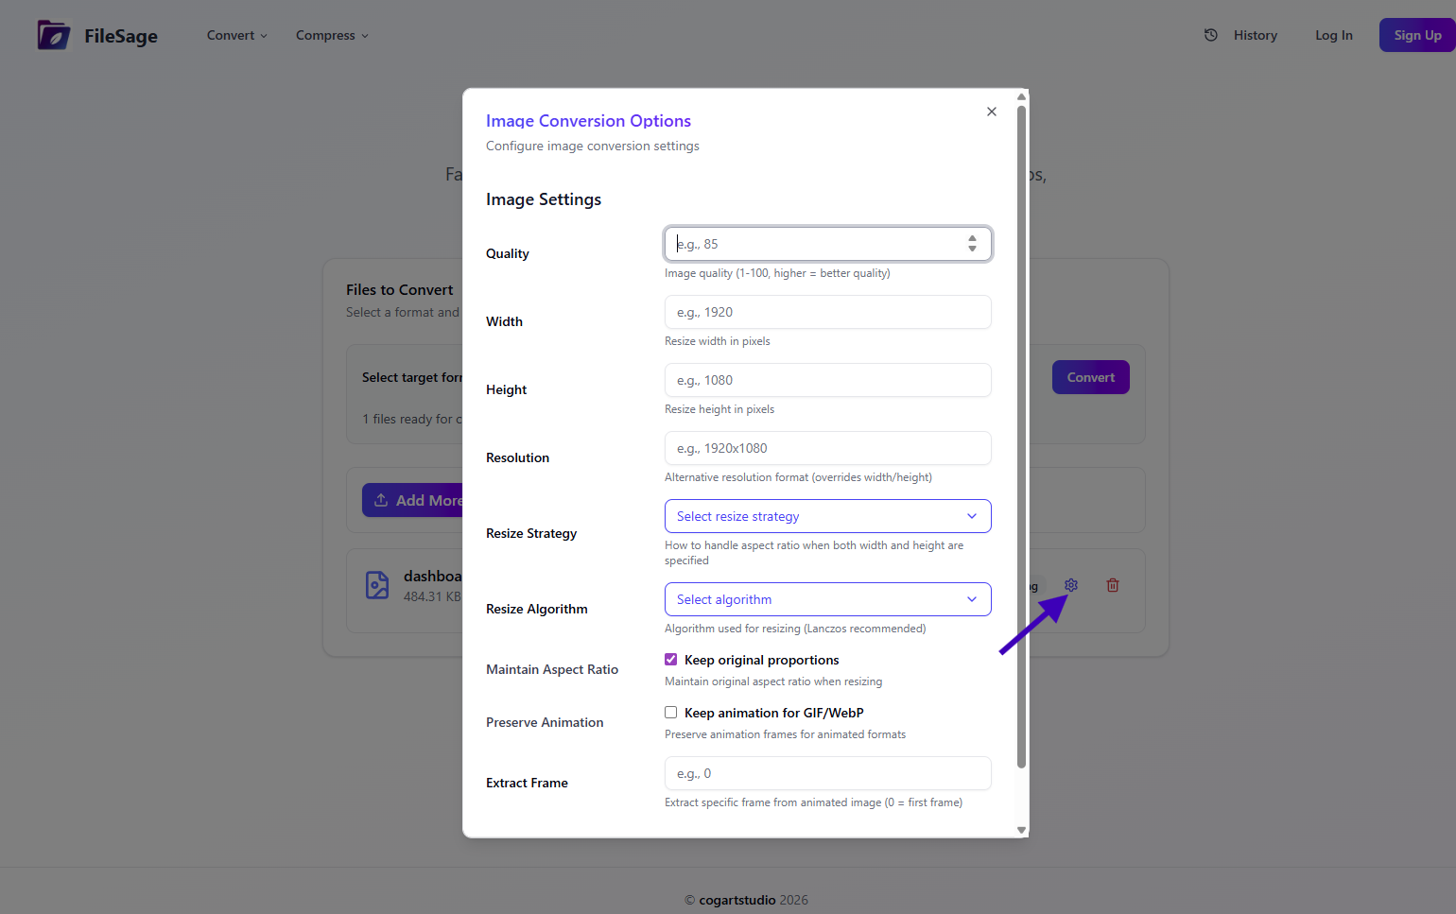Open the gear settings icon for the dashboard file
The image size is (1456, 914).
pyautogui.click(x=1070, y=585)
